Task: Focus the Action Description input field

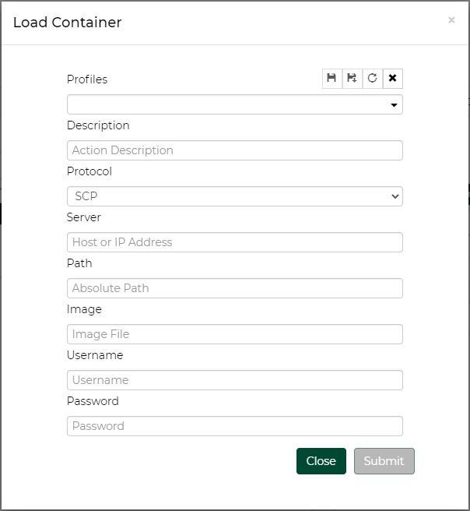Action: point(234,150)
